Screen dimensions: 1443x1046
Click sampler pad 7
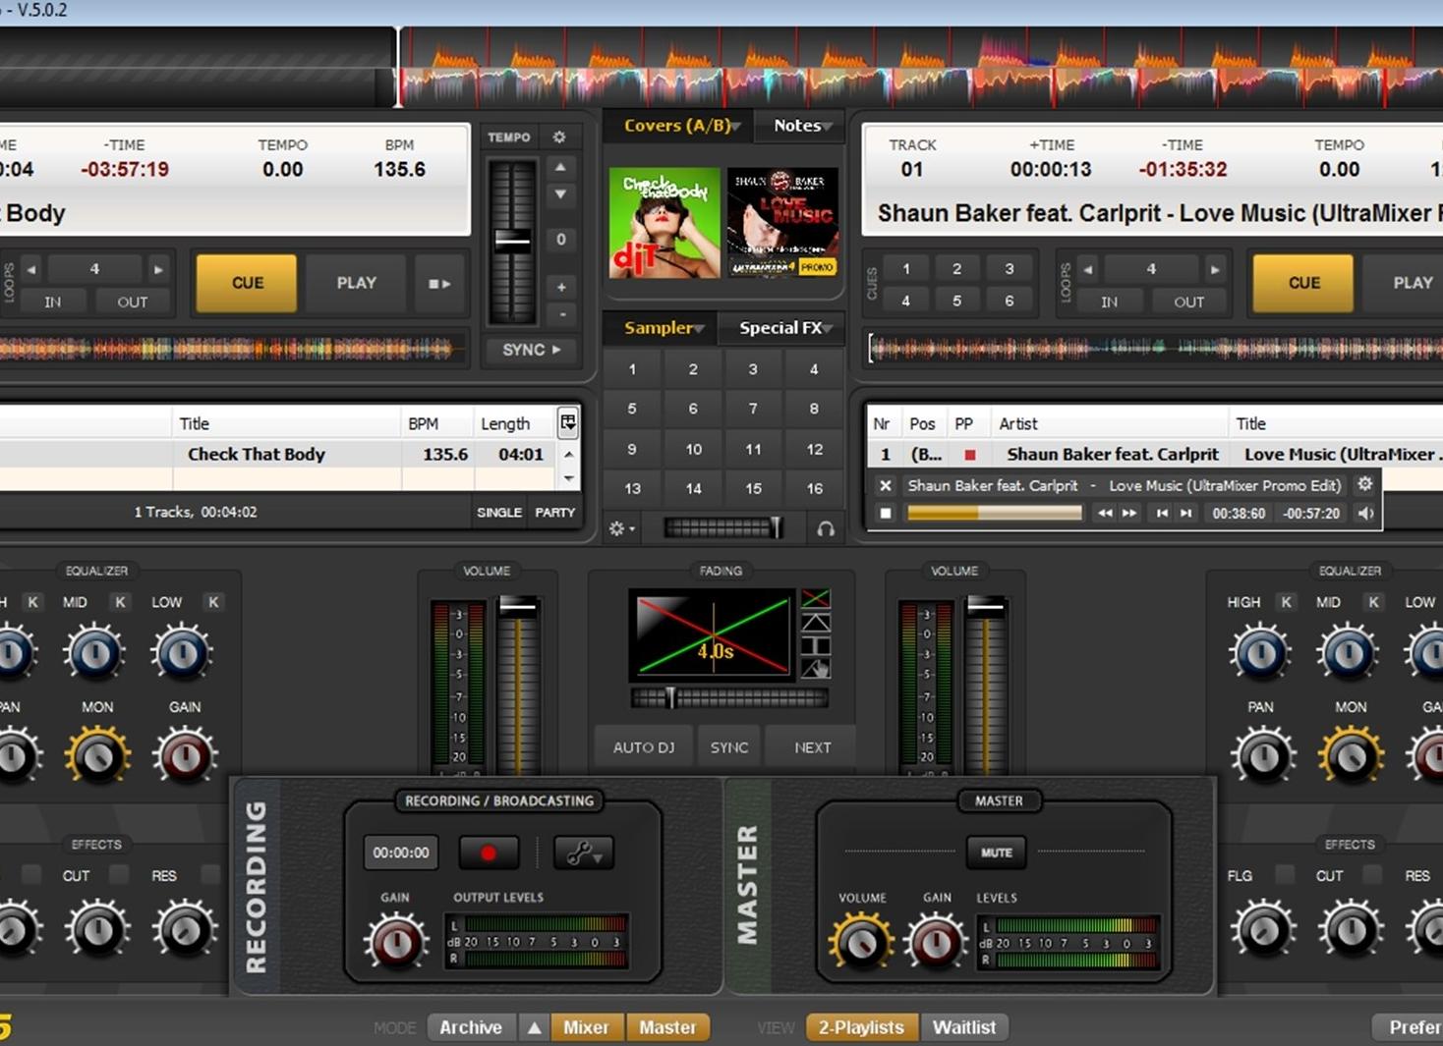point(753,409)
